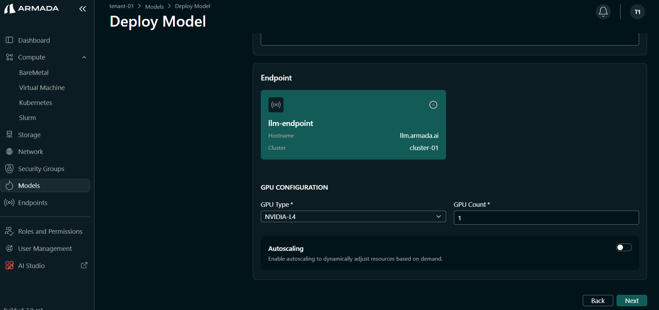This screenshot has width=659, height=310.
Task: Select the llm-endpoint card title
Action: pos(291,123)
